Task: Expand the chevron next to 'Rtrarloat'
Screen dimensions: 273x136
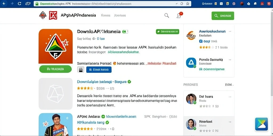Action: click(230, 122)
